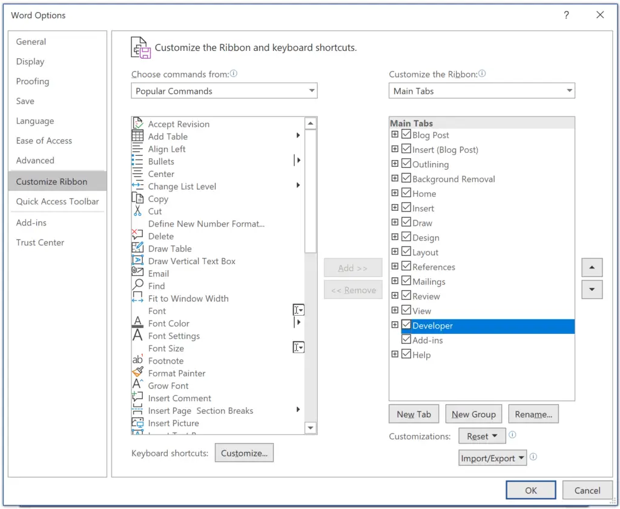
Task: Select the Email command icon
Action: pyautogui.click(x=138, y=273)
